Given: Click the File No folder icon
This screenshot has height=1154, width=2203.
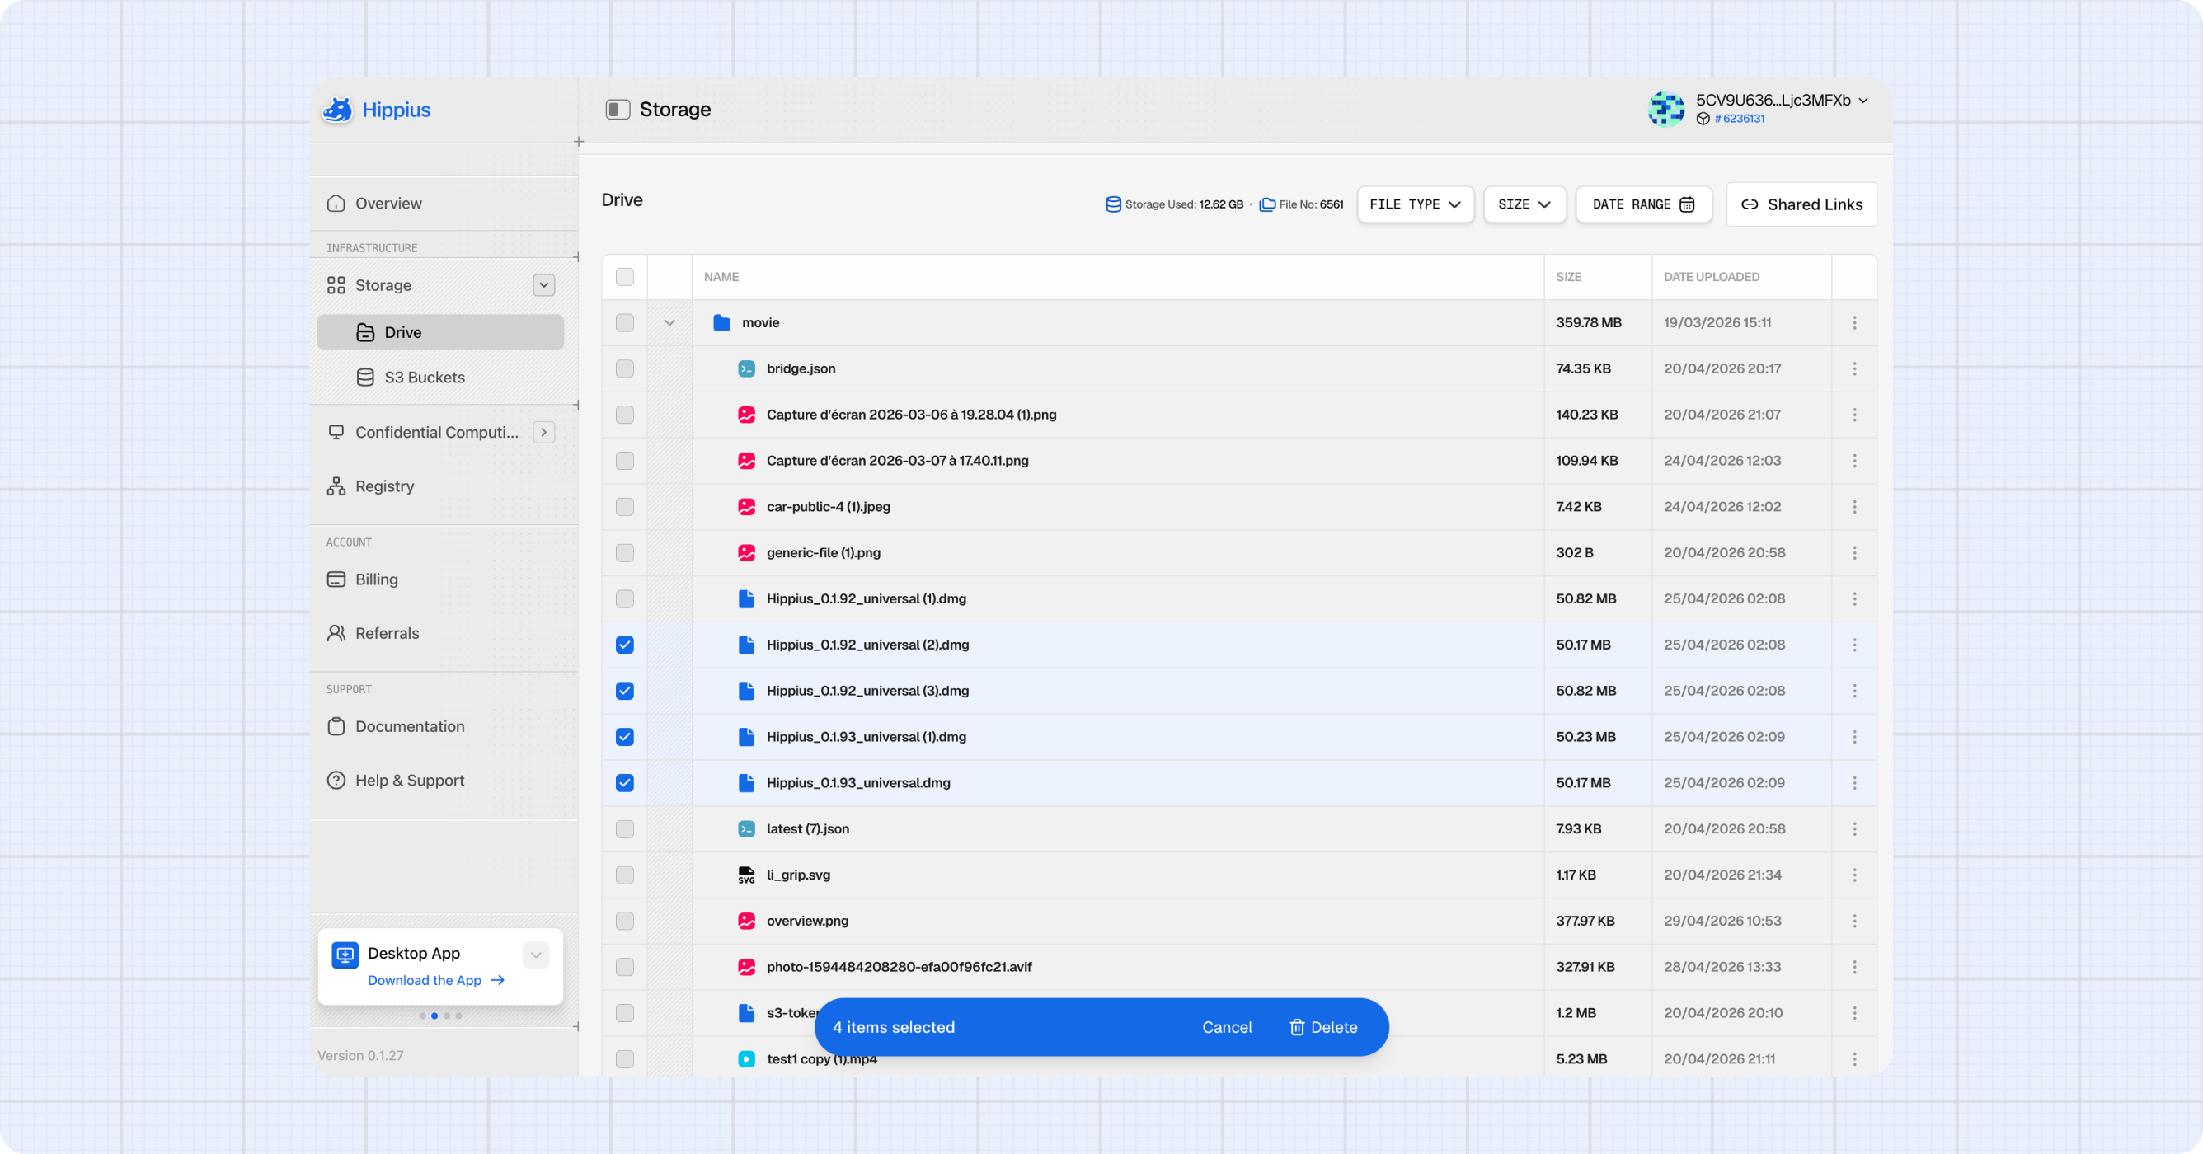Looking at the screenshot, I should 1267,204.
